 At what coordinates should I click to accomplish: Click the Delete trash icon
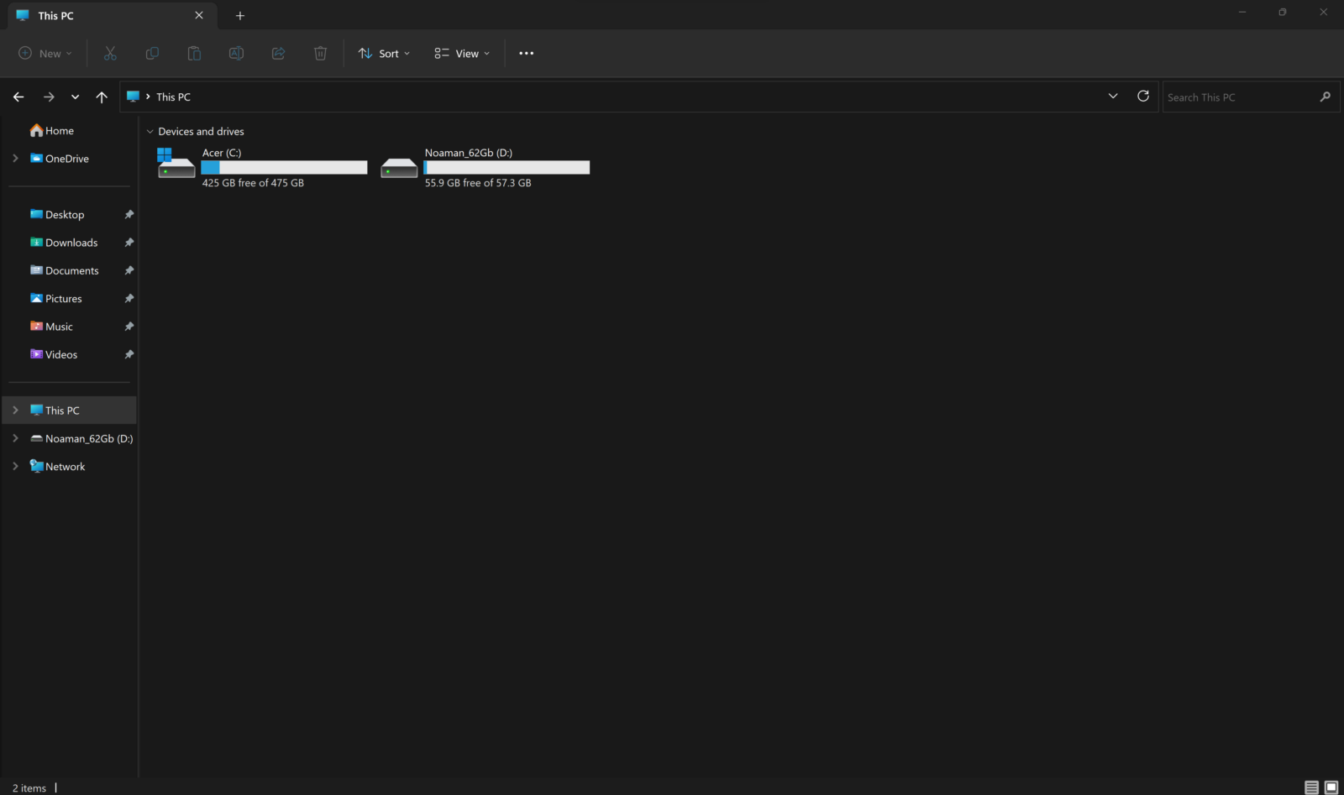tap(320, 53)
